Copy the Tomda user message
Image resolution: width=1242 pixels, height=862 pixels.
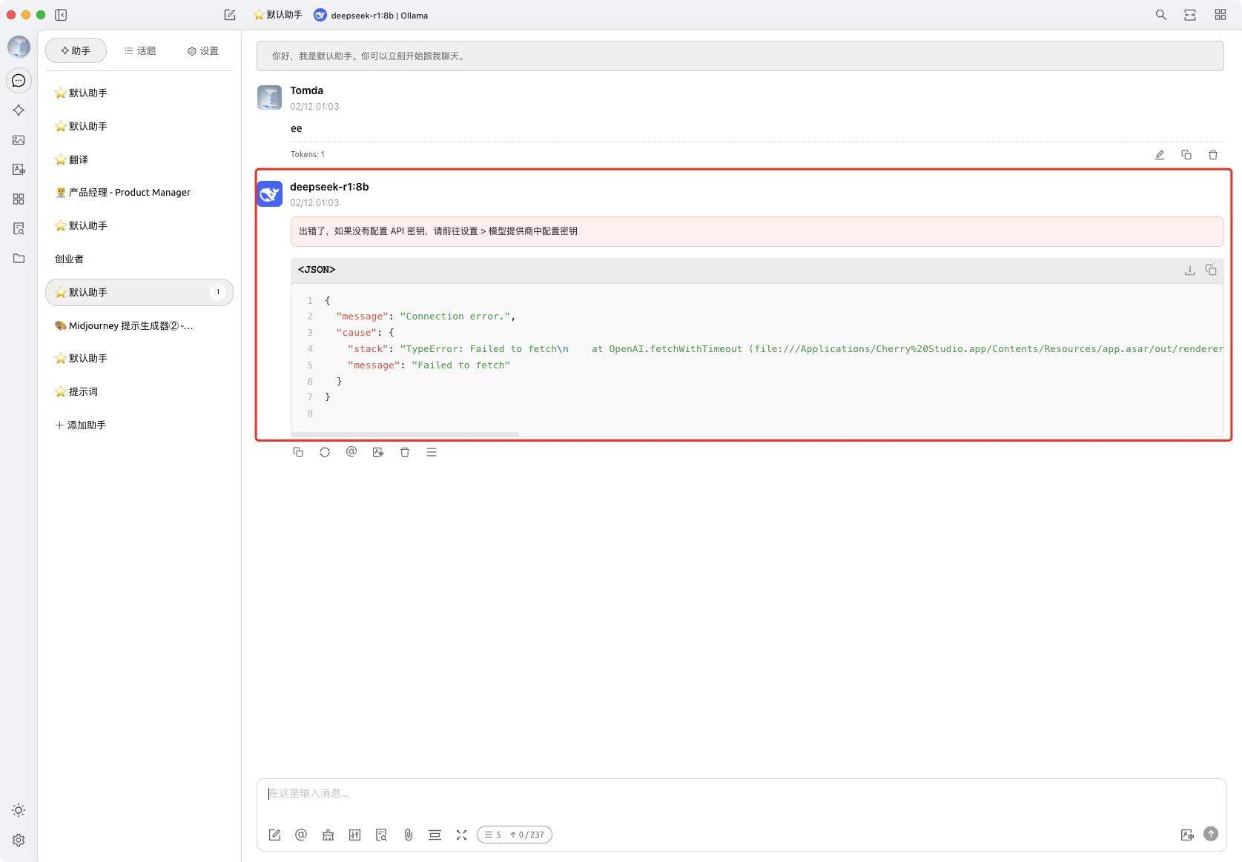click(1186, 155)
